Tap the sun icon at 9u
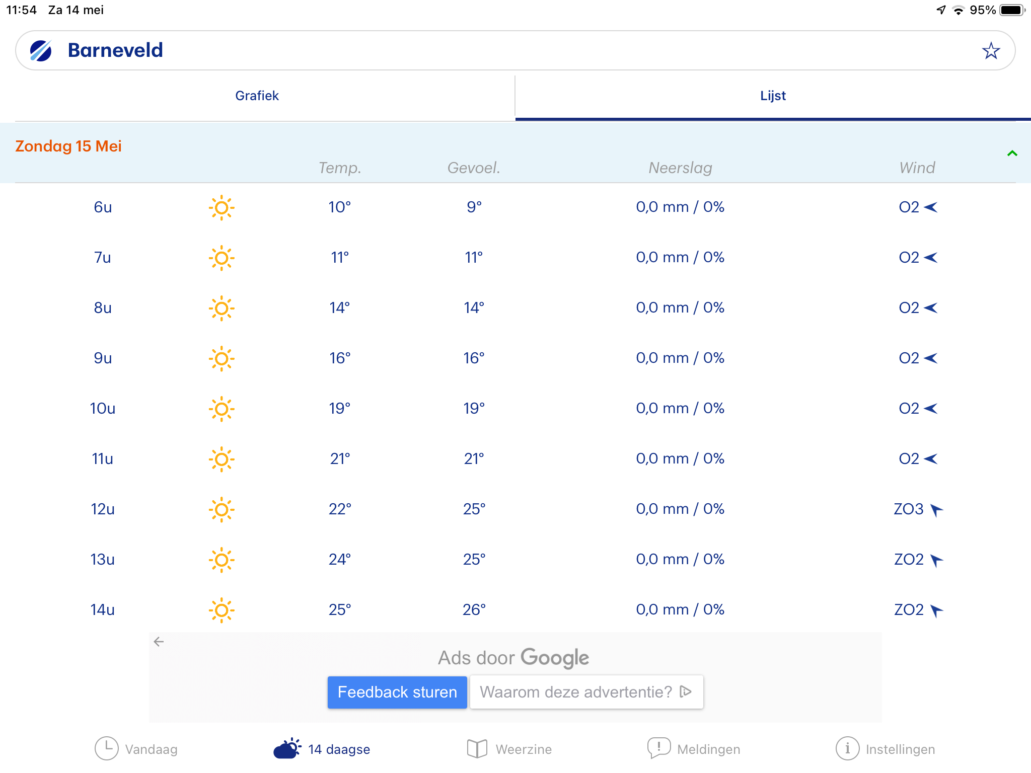This screenshot has width=1031, height=773. (222, 358)
